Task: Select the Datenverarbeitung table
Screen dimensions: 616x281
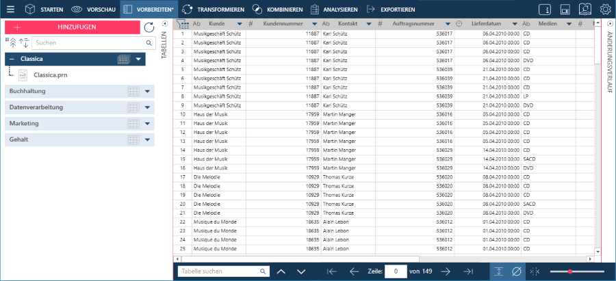Action: 80,107
